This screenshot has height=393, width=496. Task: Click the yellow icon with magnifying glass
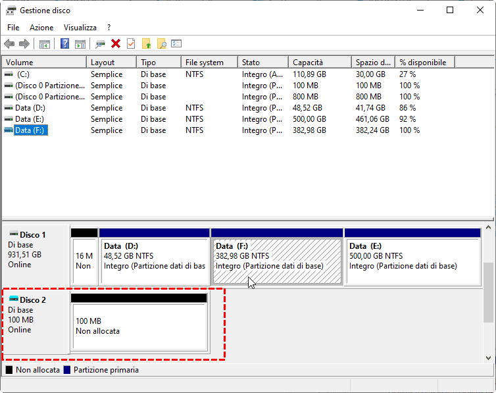tap(162, 43)
